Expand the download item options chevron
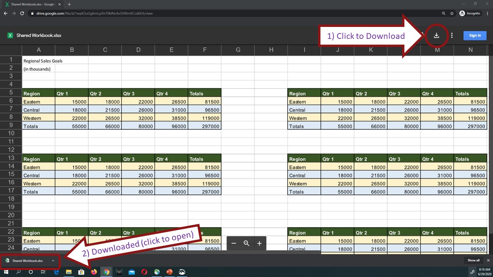This screenshot has width=493, height=277. coord(53,260)
